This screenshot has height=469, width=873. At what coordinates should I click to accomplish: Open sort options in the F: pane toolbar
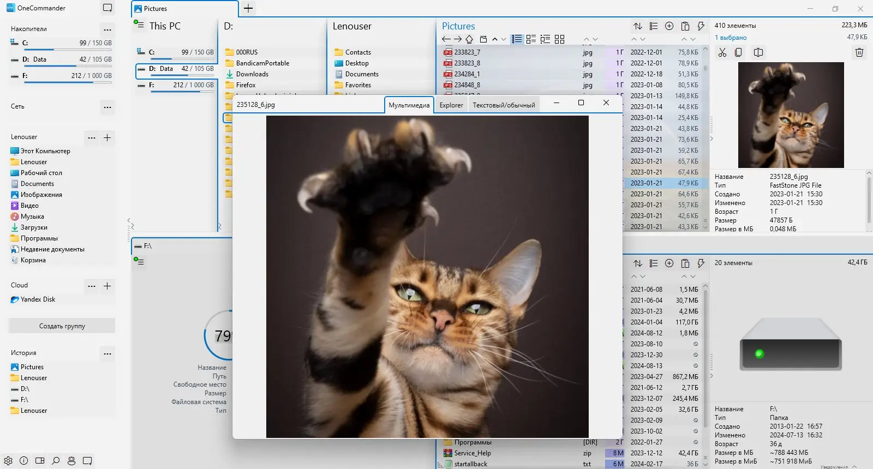638,263
